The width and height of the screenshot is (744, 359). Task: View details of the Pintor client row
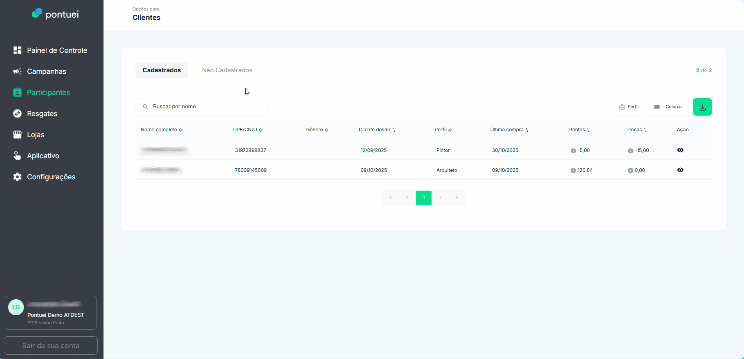[680, 150]
